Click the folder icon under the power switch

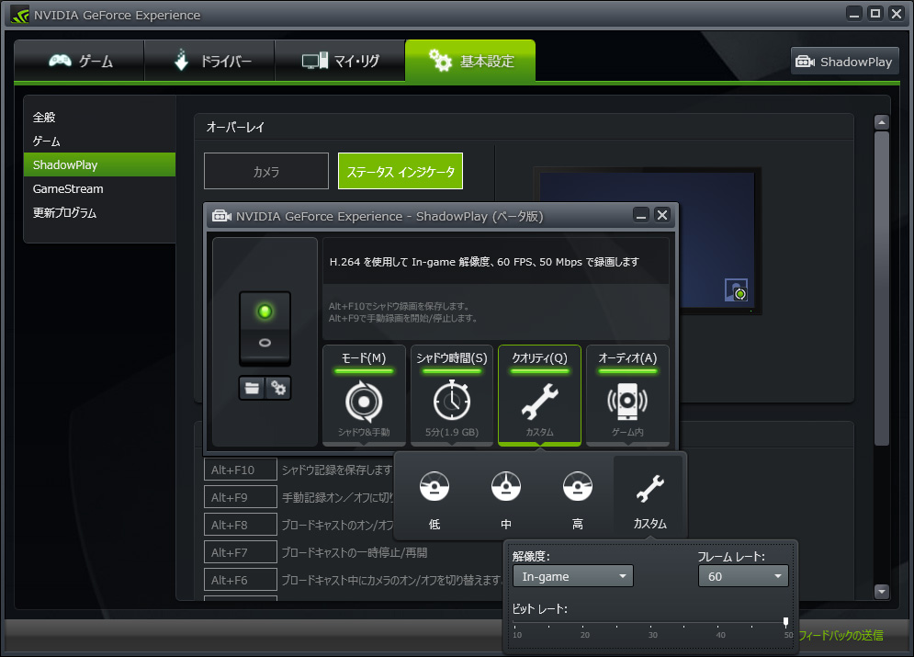tap(251, 389)
